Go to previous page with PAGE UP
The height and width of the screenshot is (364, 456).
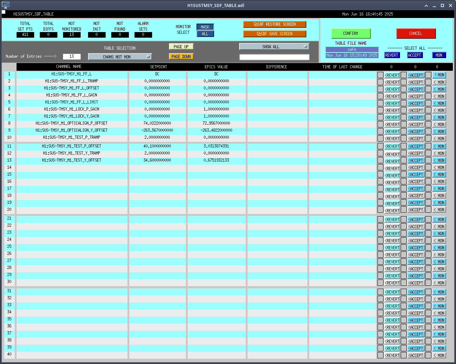pyautogui.click(x=181, y=46)
